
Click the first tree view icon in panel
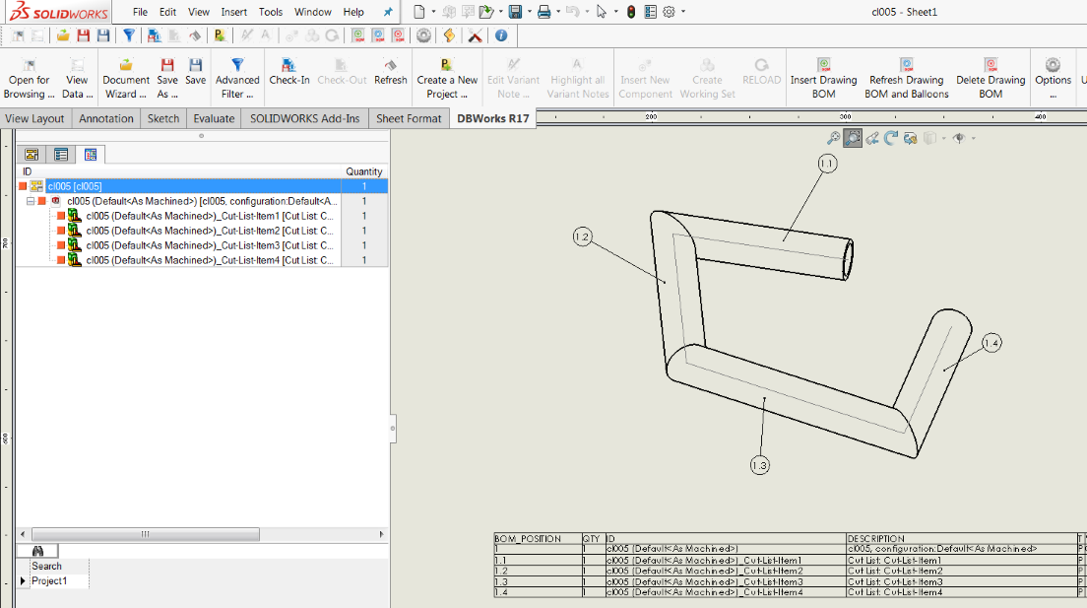(32, 155)
